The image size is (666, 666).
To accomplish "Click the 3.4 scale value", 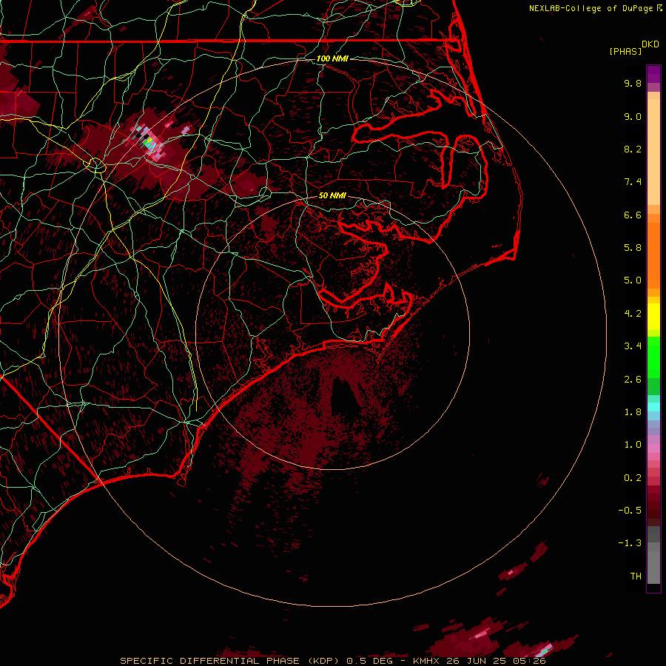I will coord(633,346).
